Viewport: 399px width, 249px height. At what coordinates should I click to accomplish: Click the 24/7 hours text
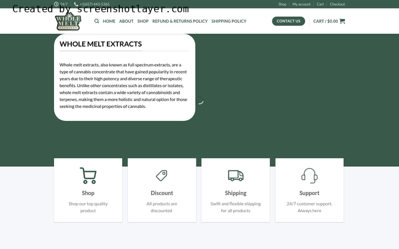tap(64, 4)
